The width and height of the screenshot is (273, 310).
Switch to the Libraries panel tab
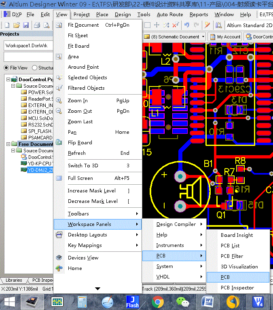coord(14,280)
